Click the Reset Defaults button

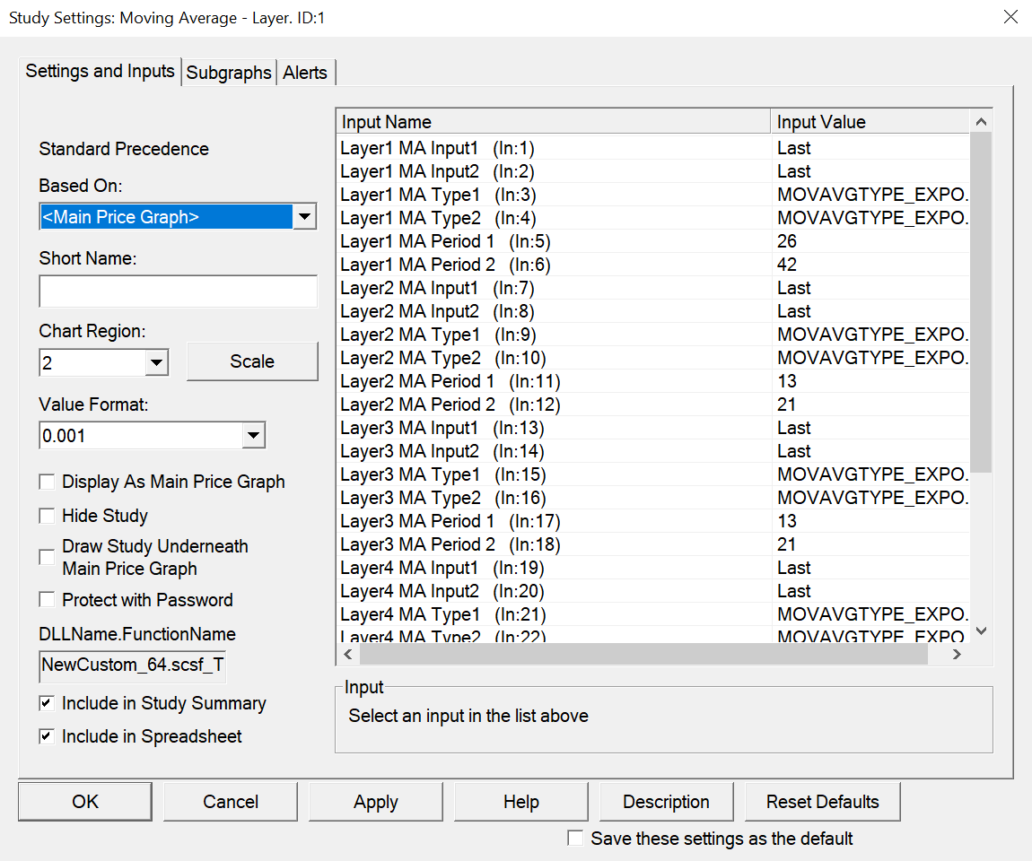tap(822, 802)
